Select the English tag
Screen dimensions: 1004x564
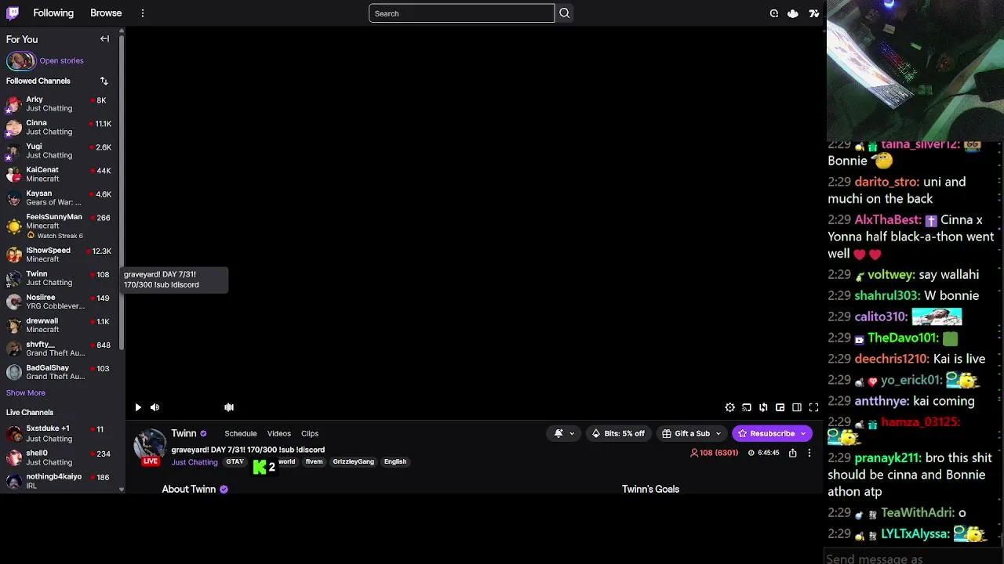[x=395, y=462]
